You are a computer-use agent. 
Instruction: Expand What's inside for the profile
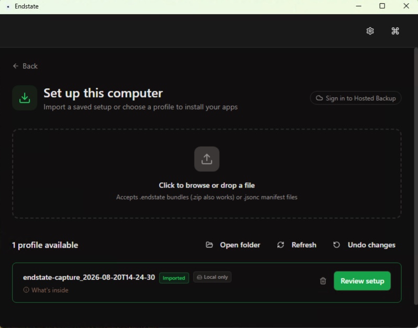coord(46,290)
